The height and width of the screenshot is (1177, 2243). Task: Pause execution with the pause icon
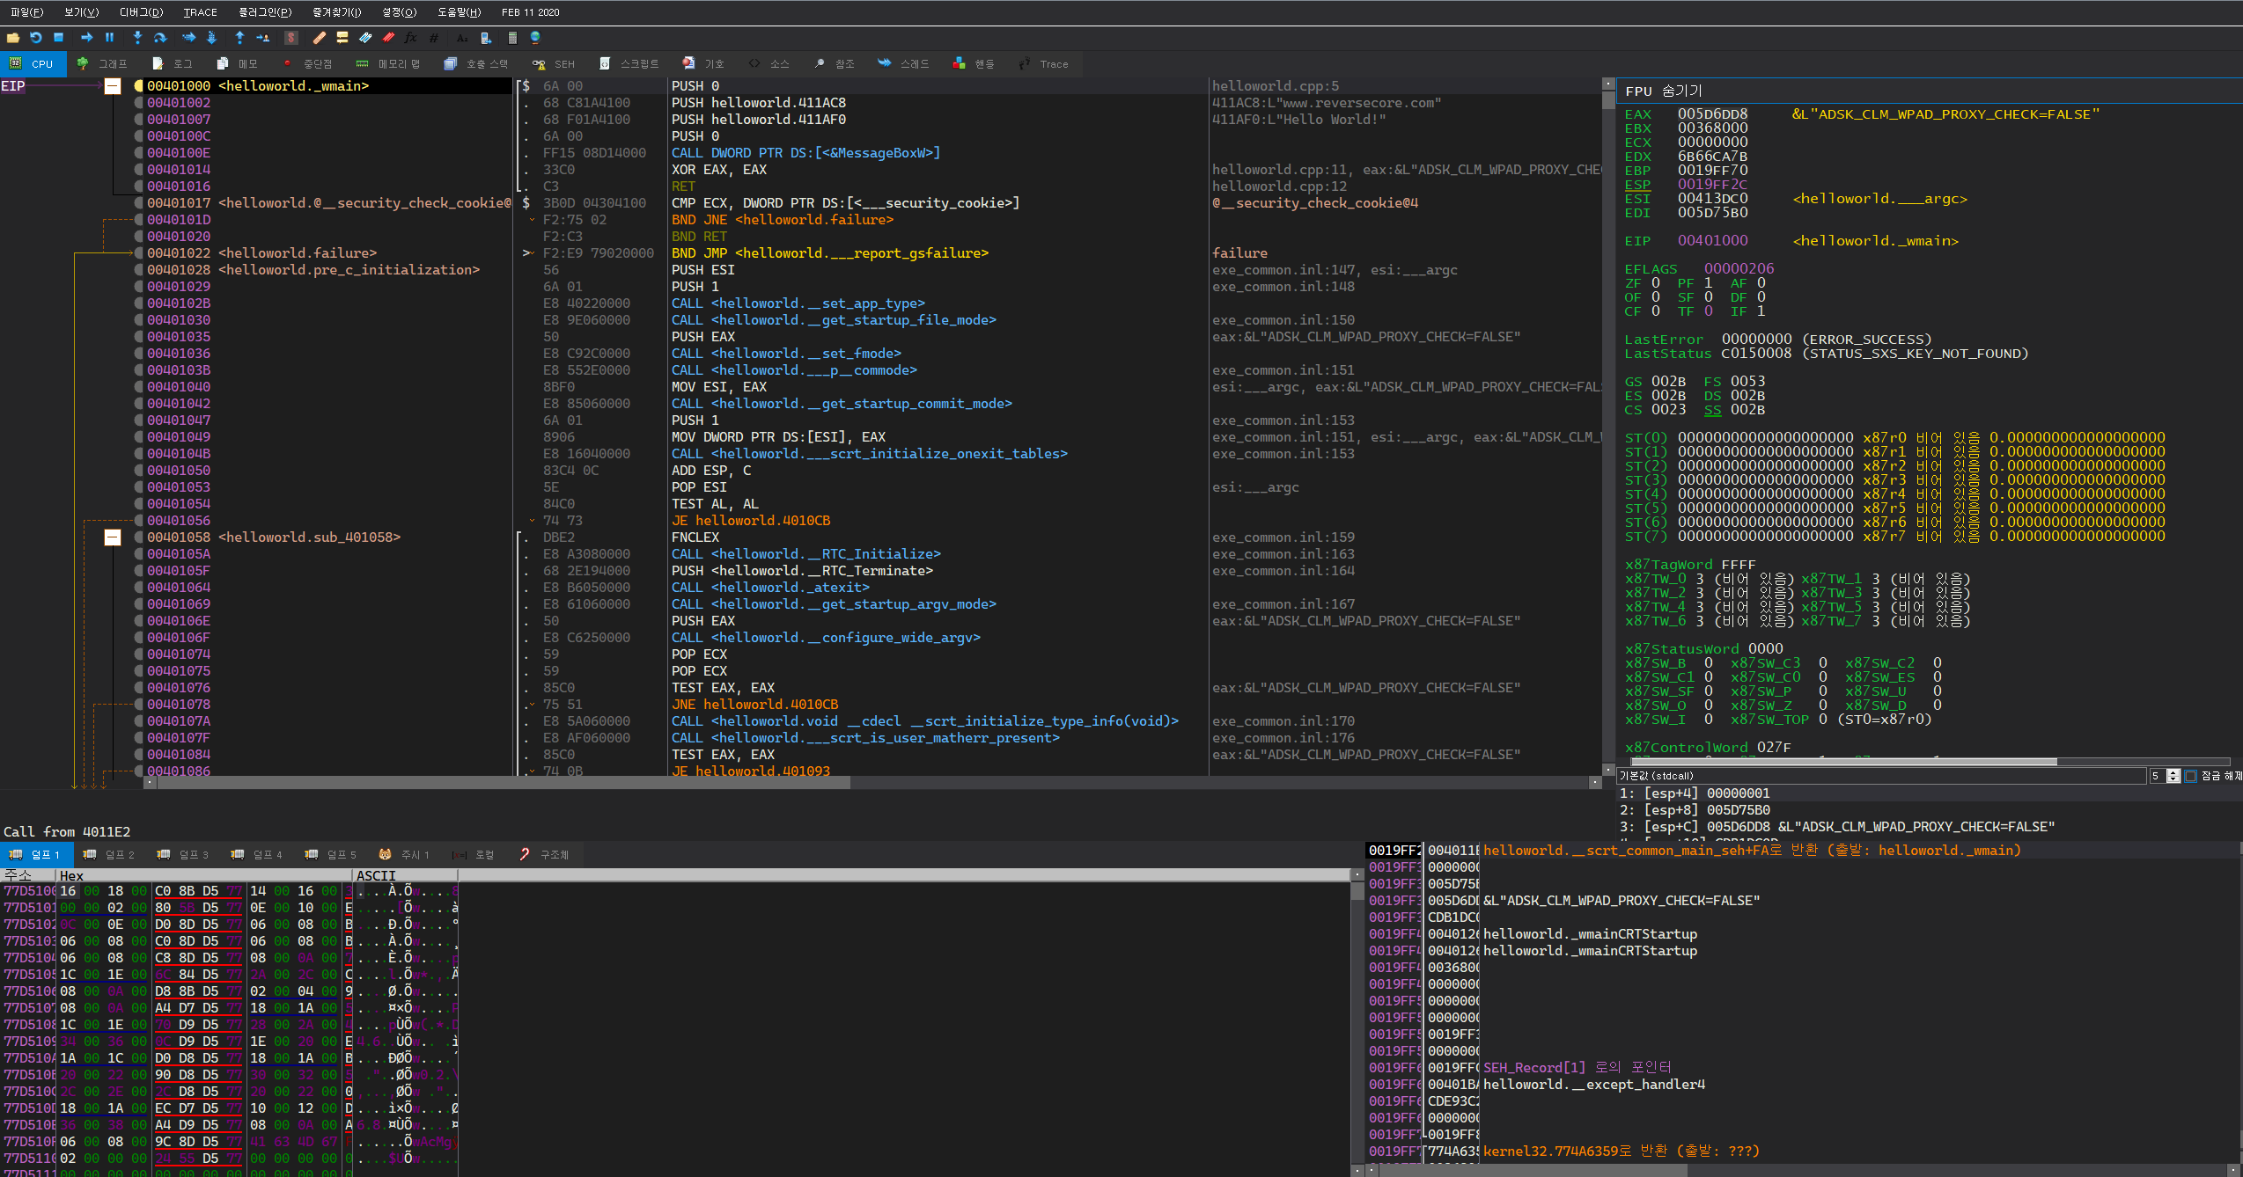pos(110,38)
